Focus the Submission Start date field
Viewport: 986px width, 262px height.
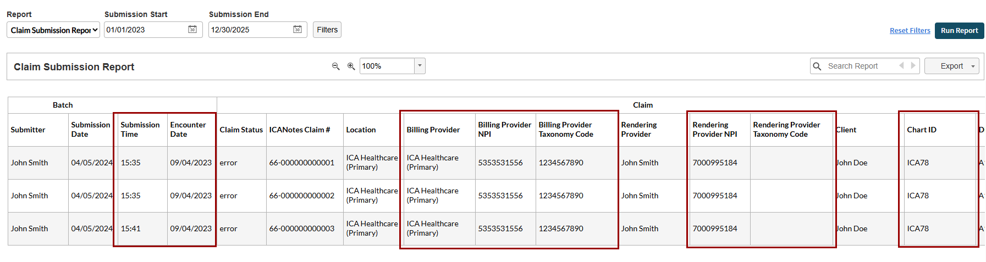[146, 30]
